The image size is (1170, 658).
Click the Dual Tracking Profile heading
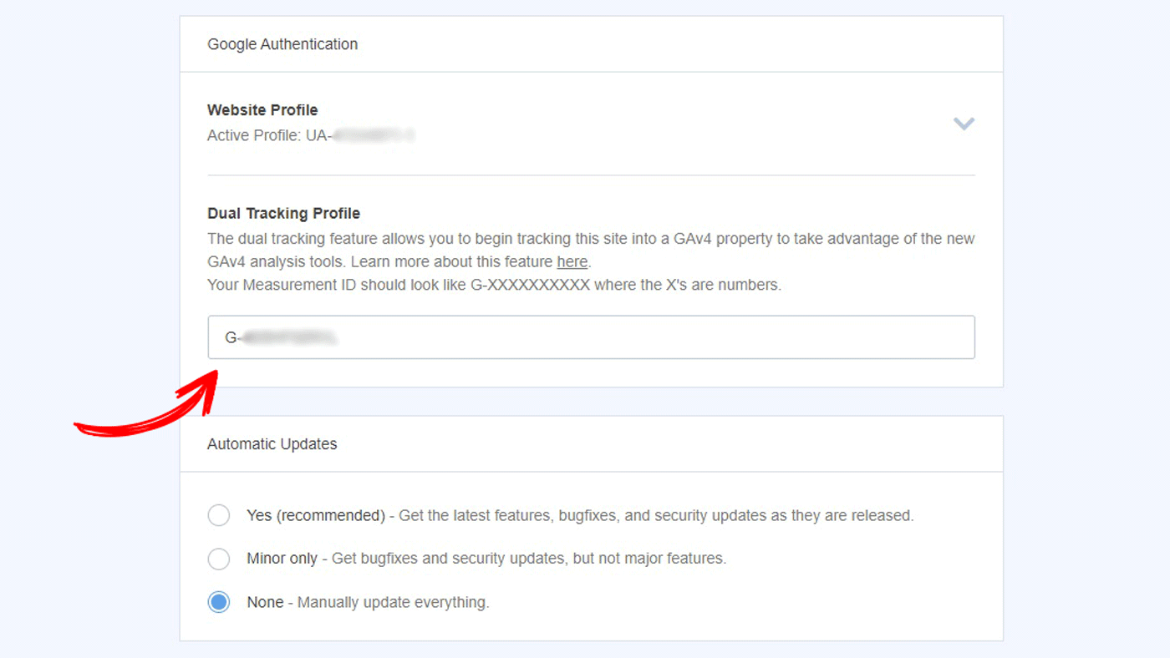pyautogui.click(x=283, y=214)
